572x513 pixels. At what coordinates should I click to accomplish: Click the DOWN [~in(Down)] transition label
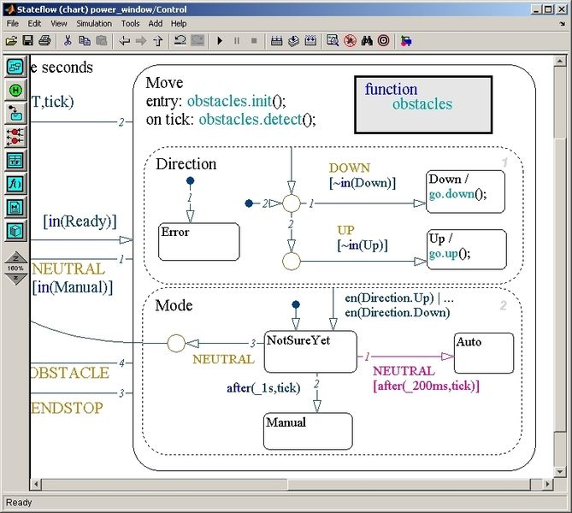pyautogui.click(x=363, y=175)
